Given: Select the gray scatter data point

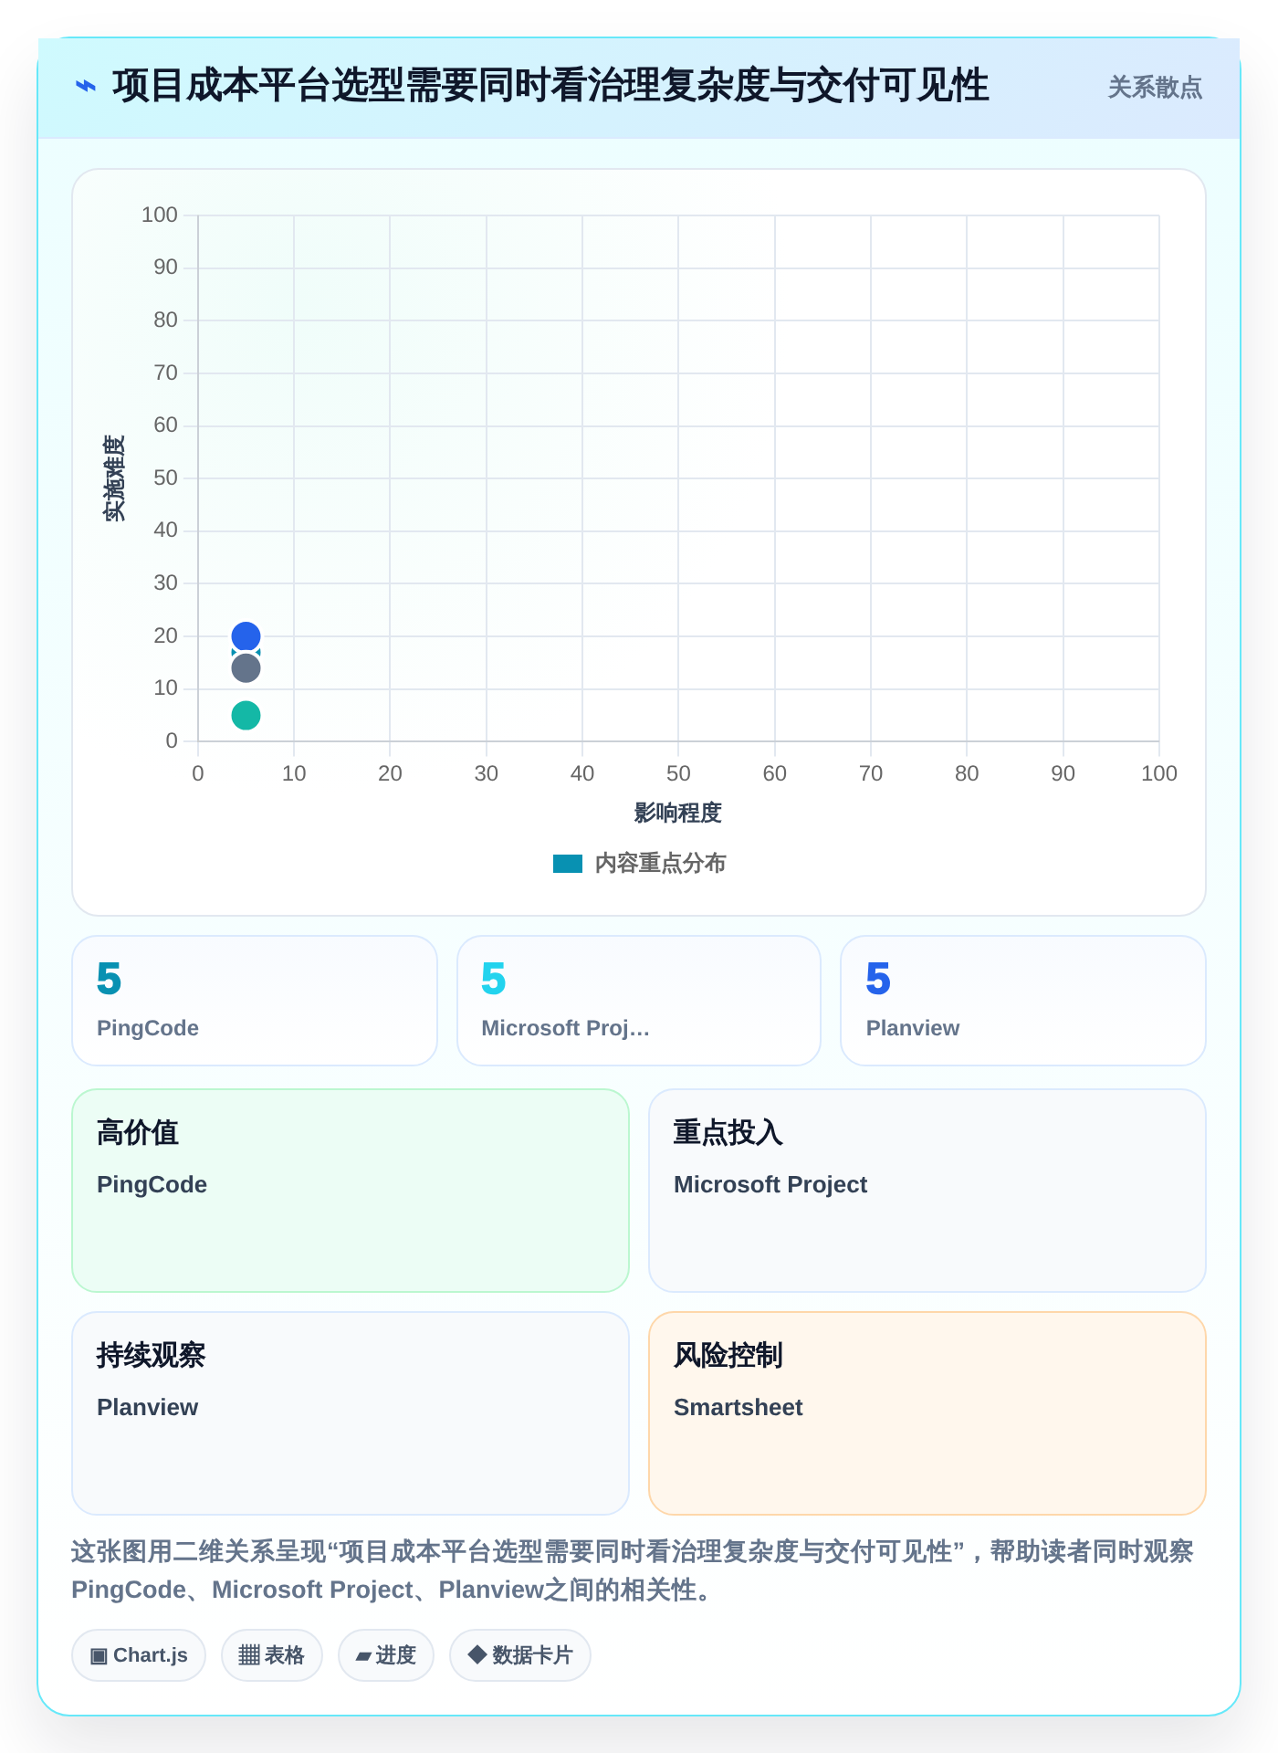Looking at the screenshot, I should (x=246, y=668).
